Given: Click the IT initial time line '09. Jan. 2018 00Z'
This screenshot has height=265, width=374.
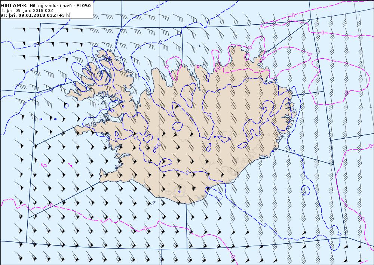Looking at the screenshot, I should tap(35, 10).
